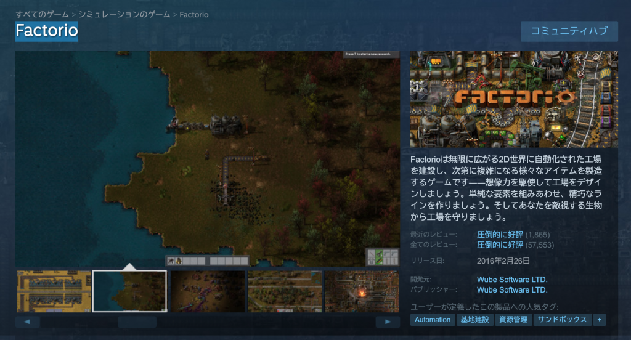Image resolution: width=631 pixels, height=340 pixels.
Task: Click the 全てのレビュー label
Action: [x=433, y=245]
